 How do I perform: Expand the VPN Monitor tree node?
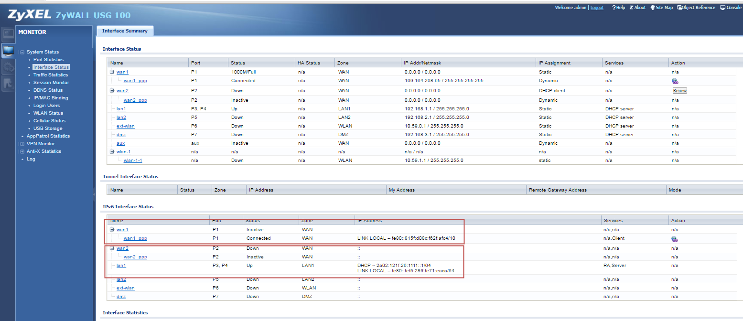pos(22,144)
